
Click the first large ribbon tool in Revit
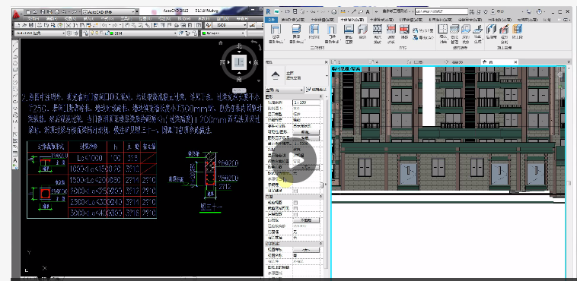[x=276, y=33]
